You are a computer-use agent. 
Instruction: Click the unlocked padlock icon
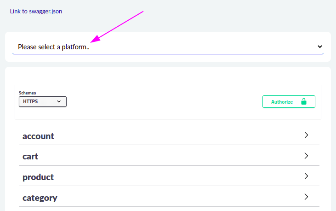pos(304,101)
